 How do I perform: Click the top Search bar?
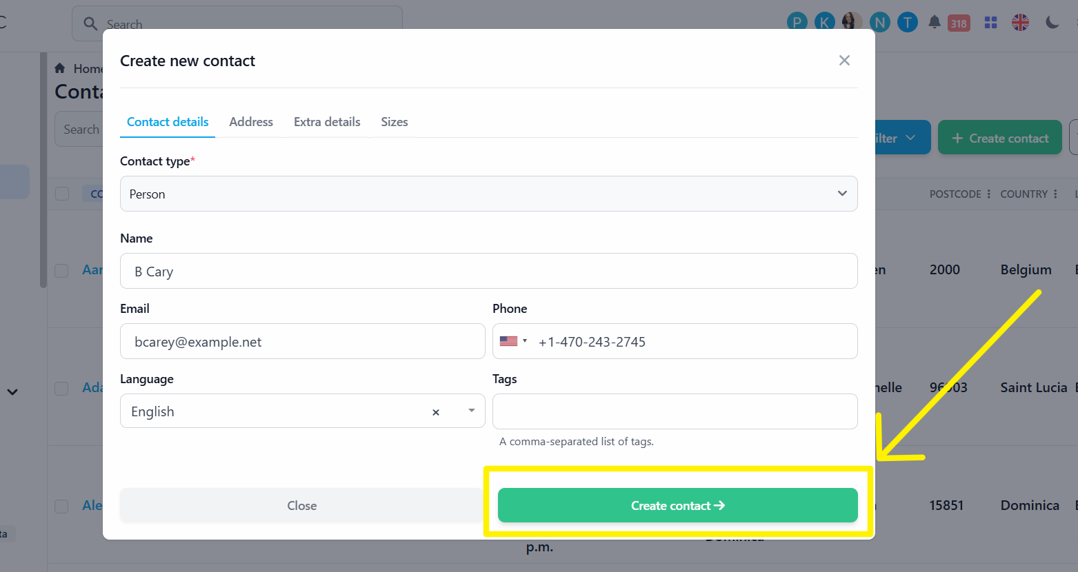click(x=237, y=23)
